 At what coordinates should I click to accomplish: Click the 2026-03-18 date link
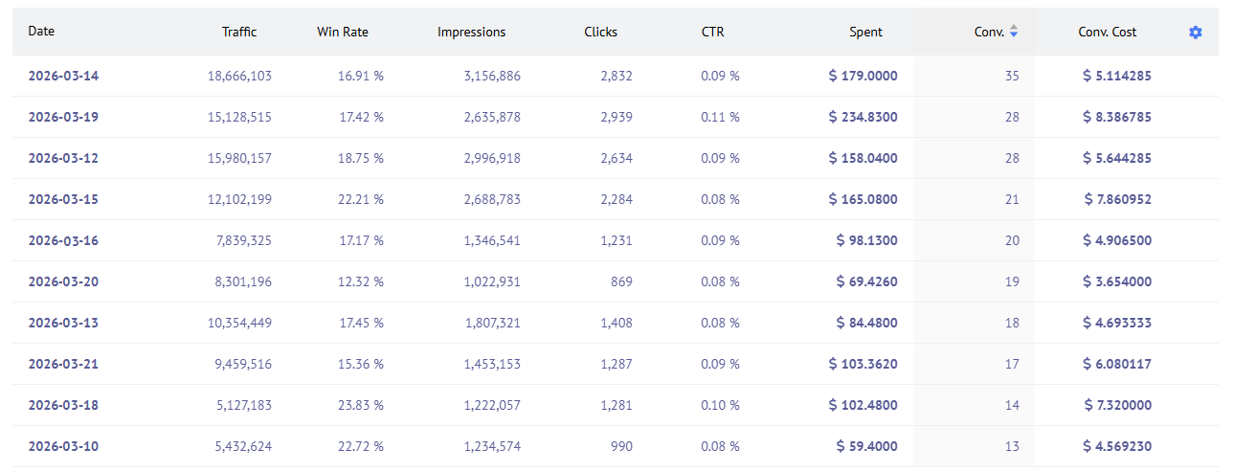click(x=63, y=406)
